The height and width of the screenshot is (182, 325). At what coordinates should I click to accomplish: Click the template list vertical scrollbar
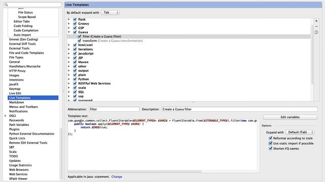312,55
